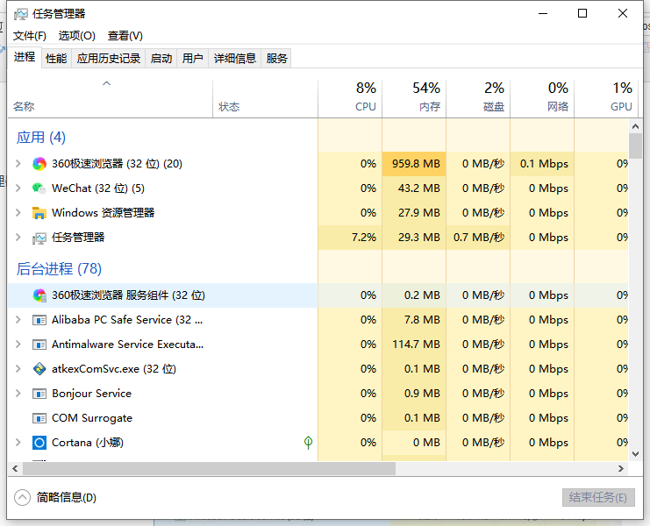This screenshot has height=526, width=650.
Task: Click Cortana's green leaf status icon
Action: pyautogui.click(x=308, y=443)
